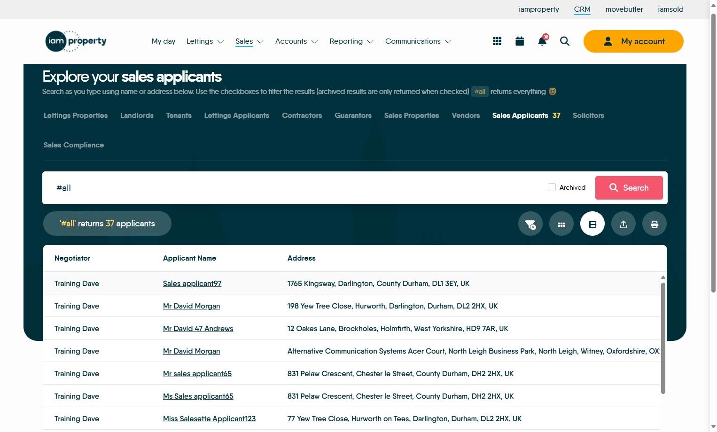The image size is (717, 432).
Task: Open the iamsold top link
Action: pyautogui.click(x=670, y=9)
